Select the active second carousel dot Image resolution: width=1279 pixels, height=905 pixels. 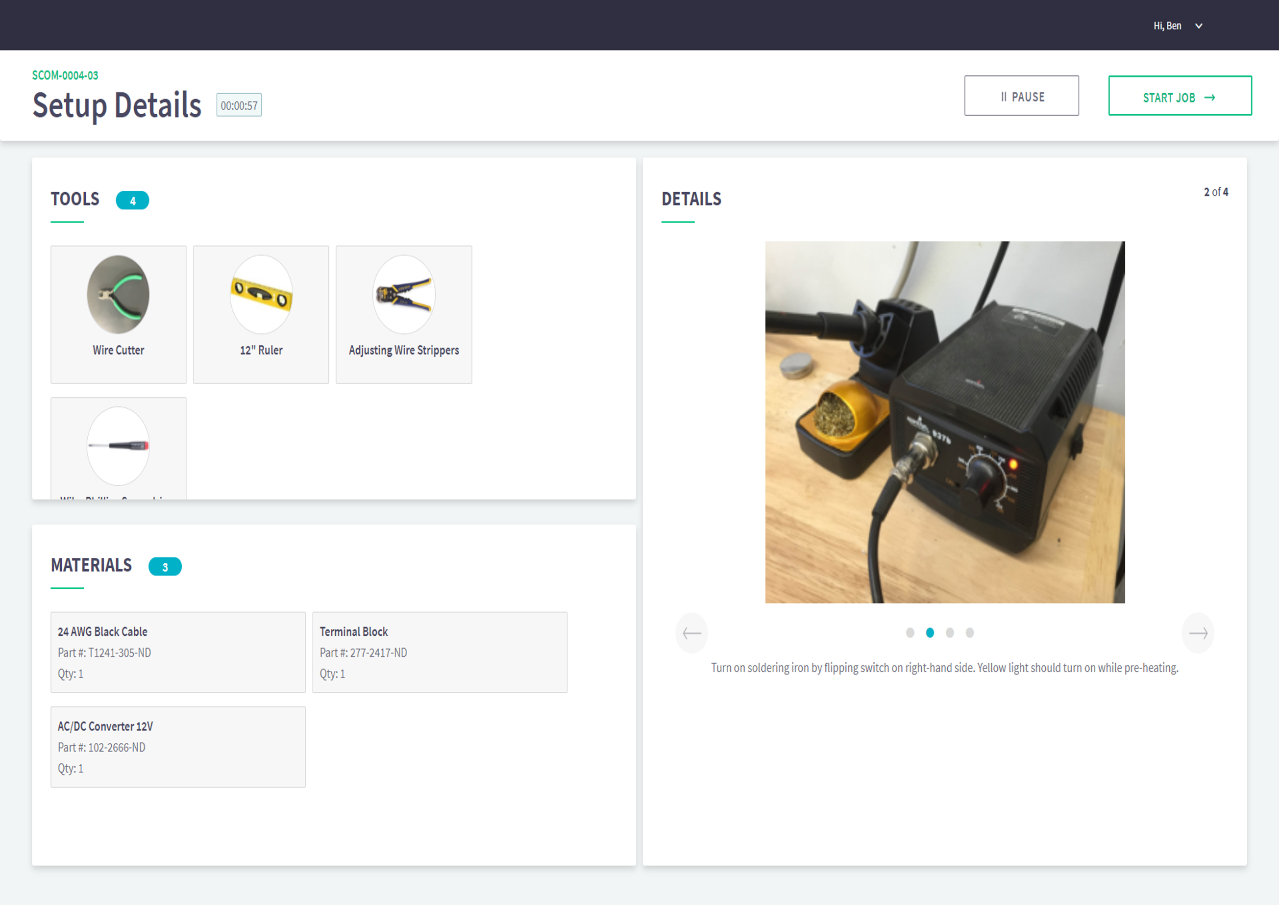(930, 632)
